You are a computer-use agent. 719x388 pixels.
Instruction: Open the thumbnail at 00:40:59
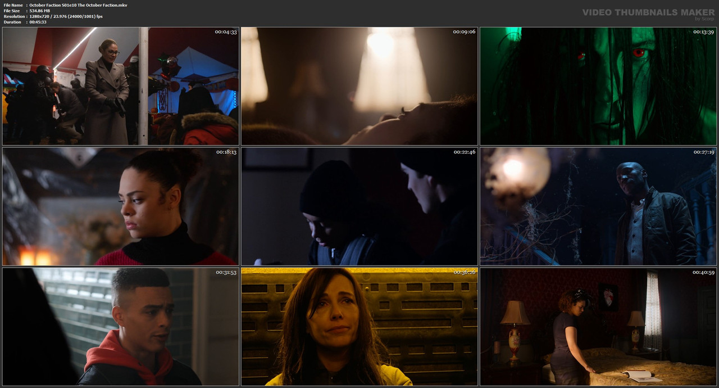[598, 327]
